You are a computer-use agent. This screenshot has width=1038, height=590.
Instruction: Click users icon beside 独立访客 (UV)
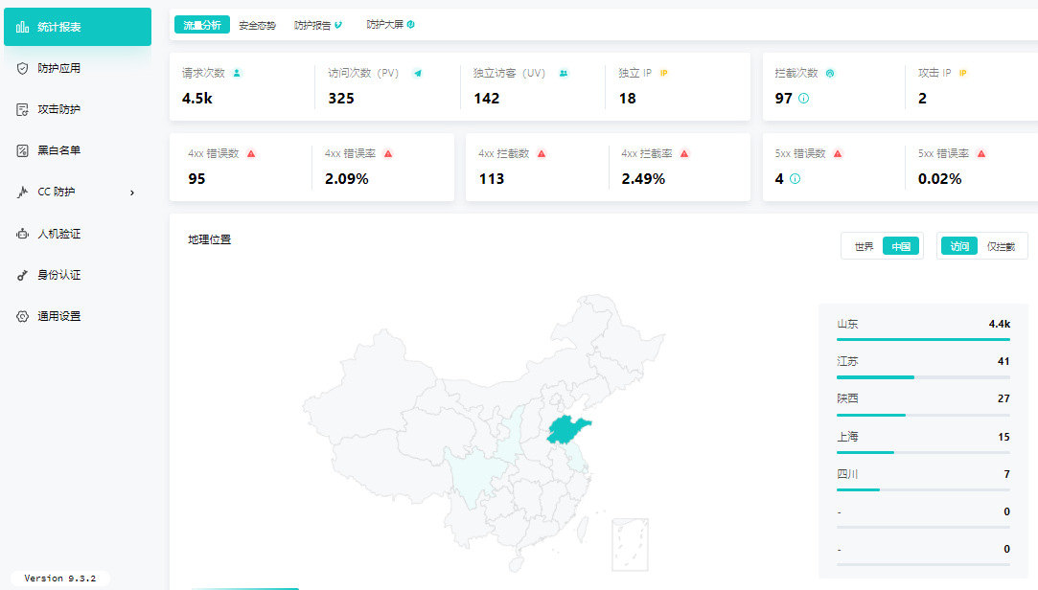tap(564, 73)
